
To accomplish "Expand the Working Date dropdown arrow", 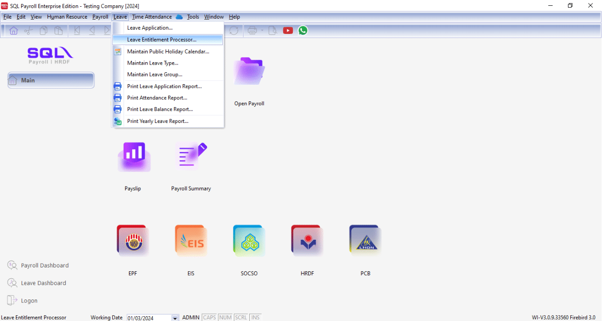I will click(175, 318).
